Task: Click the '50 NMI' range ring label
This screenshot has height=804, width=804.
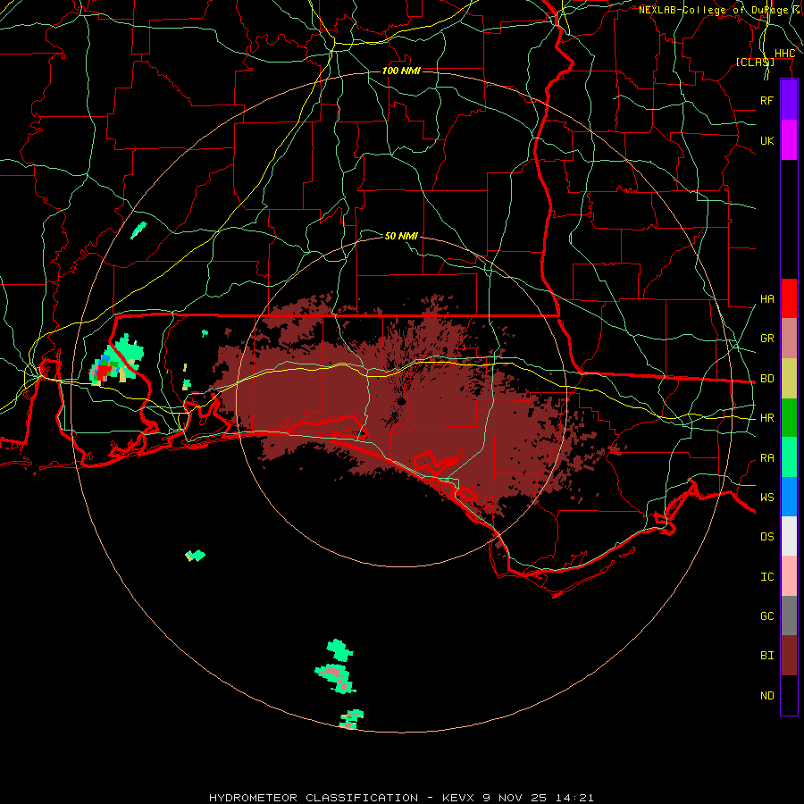Action: tap(401, 236)
